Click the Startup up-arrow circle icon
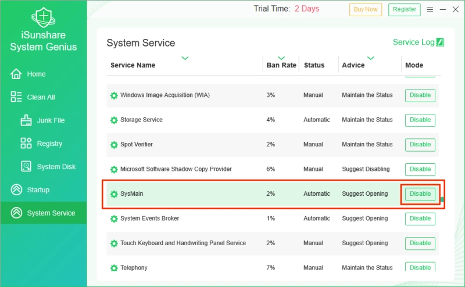 click(16, 189)
